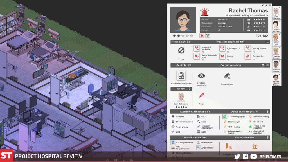Screen dimensions: 288x162
Task: Click the Blood test entry
Action: point(256,121)
